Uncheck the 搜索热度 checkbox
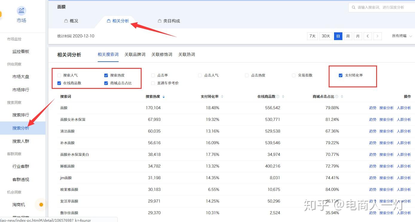The width and height of the screenshot is (415, 222). tap(106, 75)
